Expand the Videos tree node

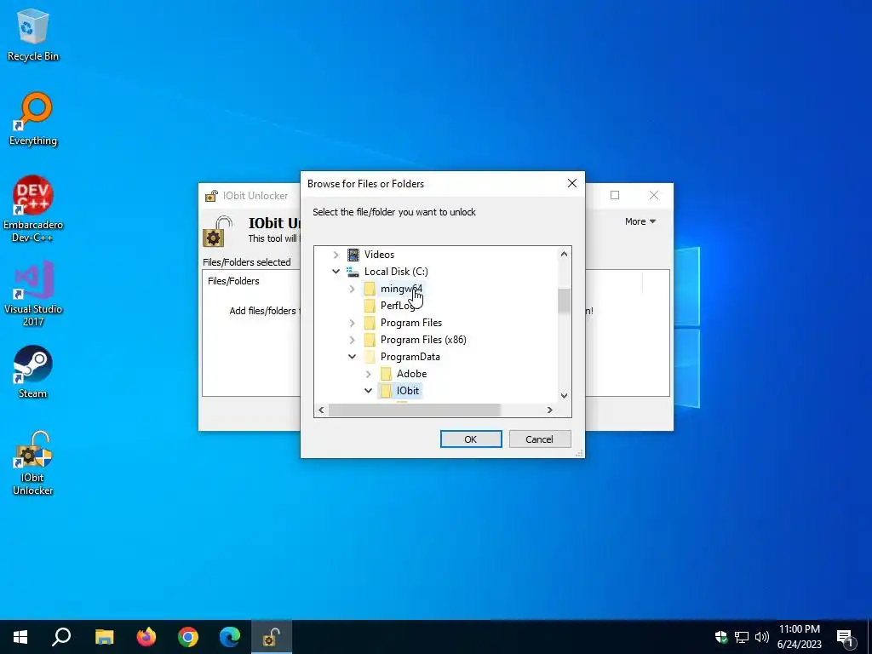(x=336, y=255)
